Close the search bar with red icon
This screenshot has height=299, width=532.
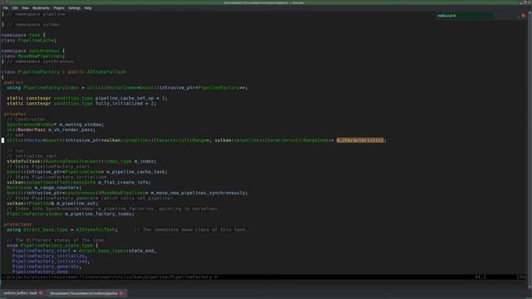(524, 16)
